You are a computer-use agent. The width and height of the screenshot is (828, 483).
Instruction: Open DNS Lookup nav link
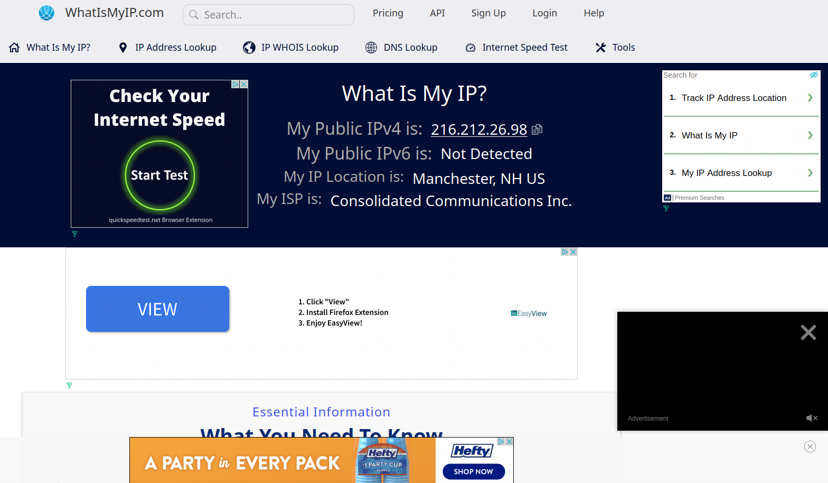410,48
